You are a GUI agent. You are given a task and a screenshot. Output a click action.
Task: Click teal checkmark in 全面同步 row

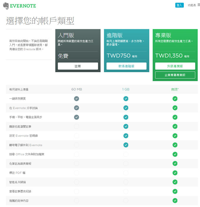pyautogui.click(x=126, y=117)
